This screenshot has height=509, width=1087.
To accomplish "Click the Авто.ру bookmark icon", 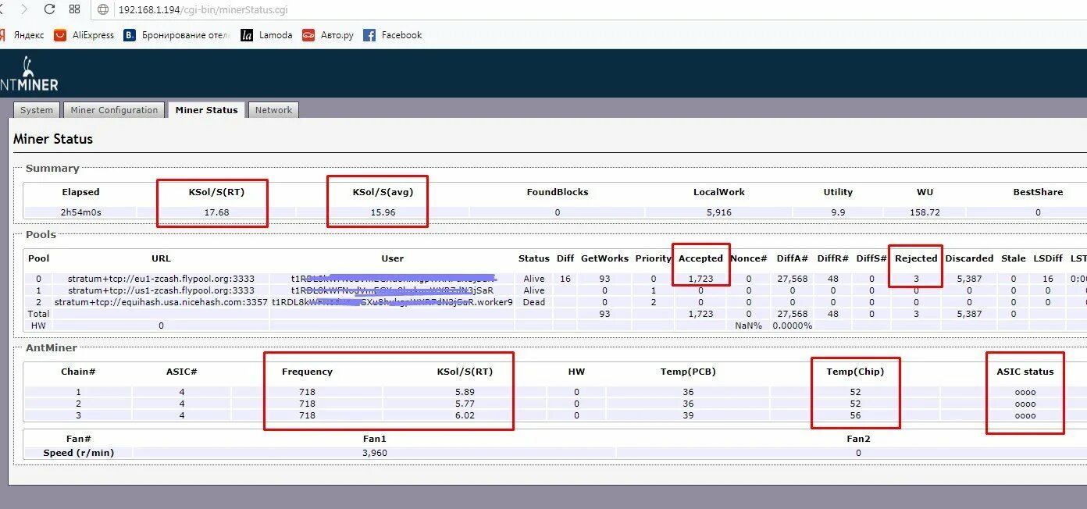I will pyautogui.click(x=308, y=35).
